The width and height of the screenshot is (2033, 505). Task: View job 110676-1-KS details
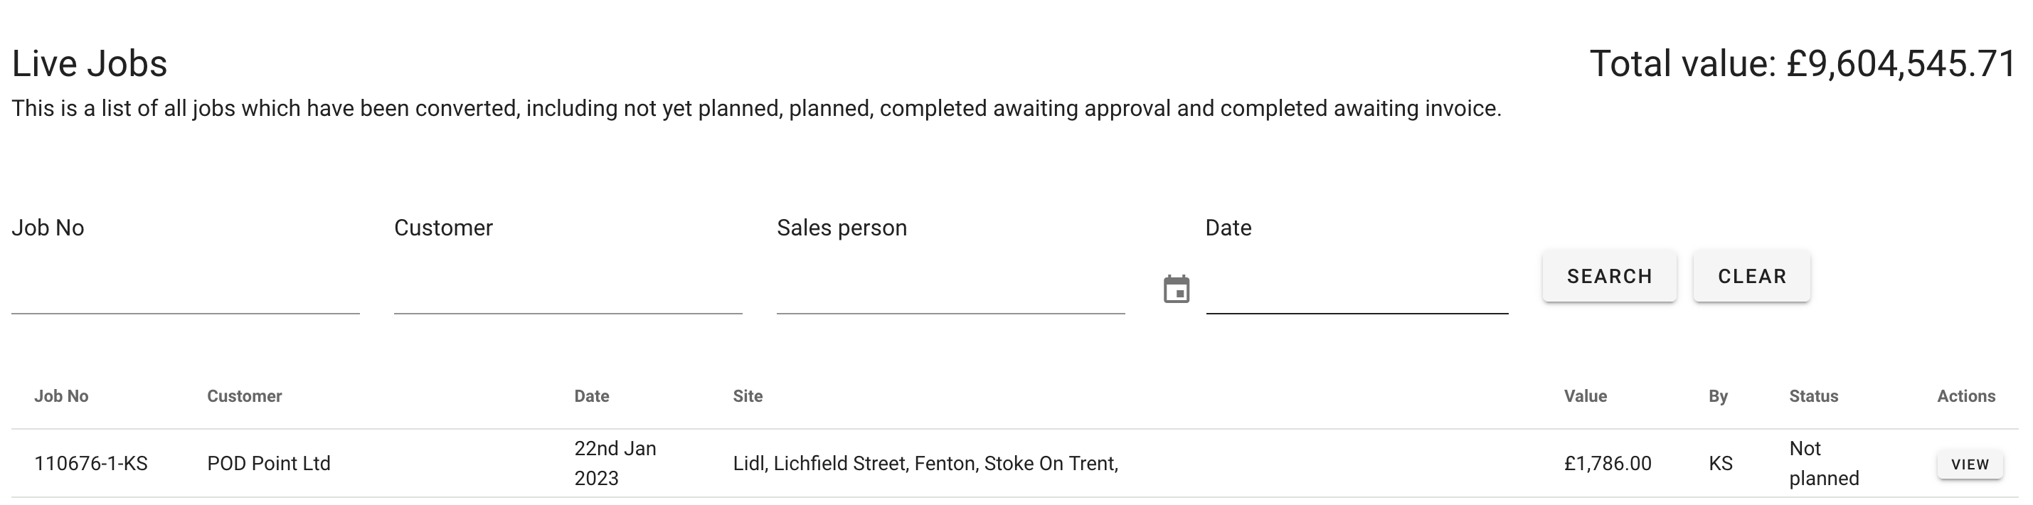click(x=1969, y=464)
